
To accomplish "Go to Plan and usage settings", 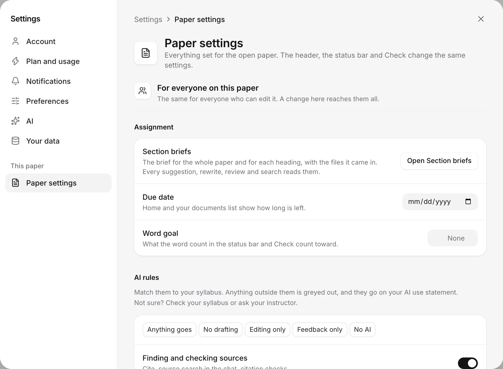I will 58,61.
